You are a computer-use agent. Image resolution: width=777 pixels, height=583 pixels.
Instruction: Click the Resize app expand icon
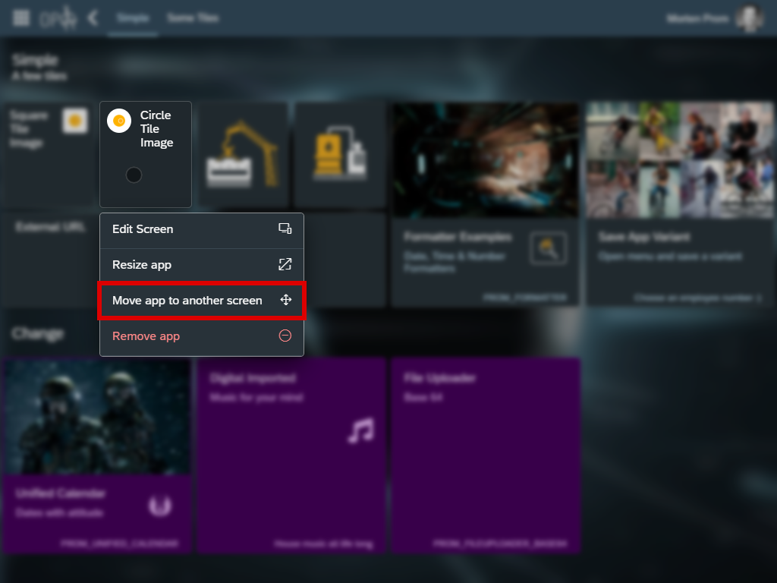285,265
